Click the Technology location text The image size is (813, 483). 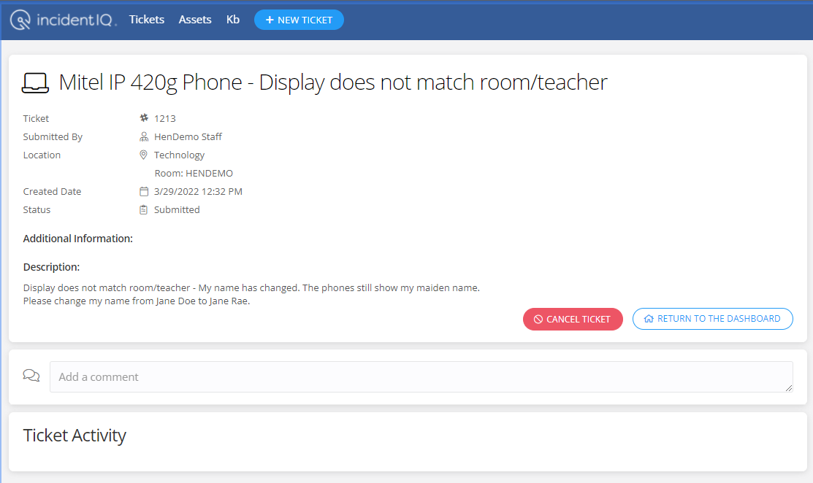click(x=179, y=155)
